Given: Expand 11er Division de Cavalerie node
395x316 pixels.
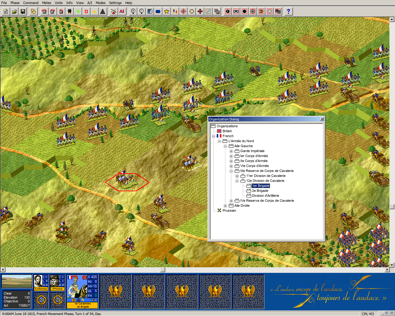Looking at the screenshot, I should 237,176.
